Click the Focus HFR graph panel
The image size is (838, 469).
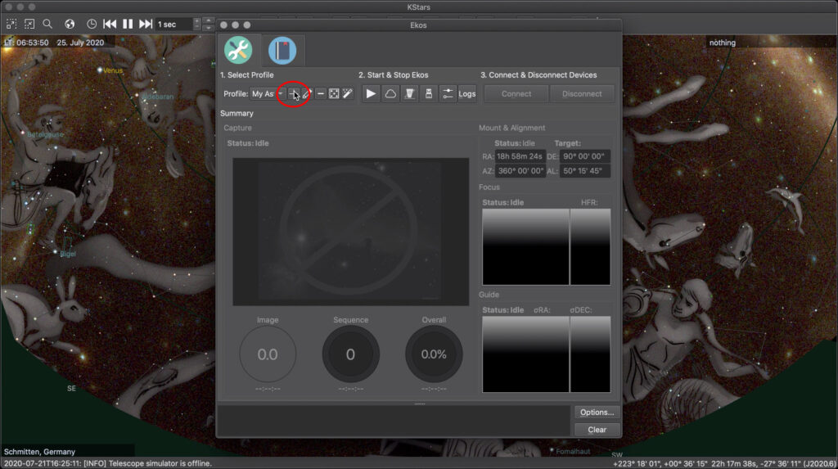coord(590,246)
